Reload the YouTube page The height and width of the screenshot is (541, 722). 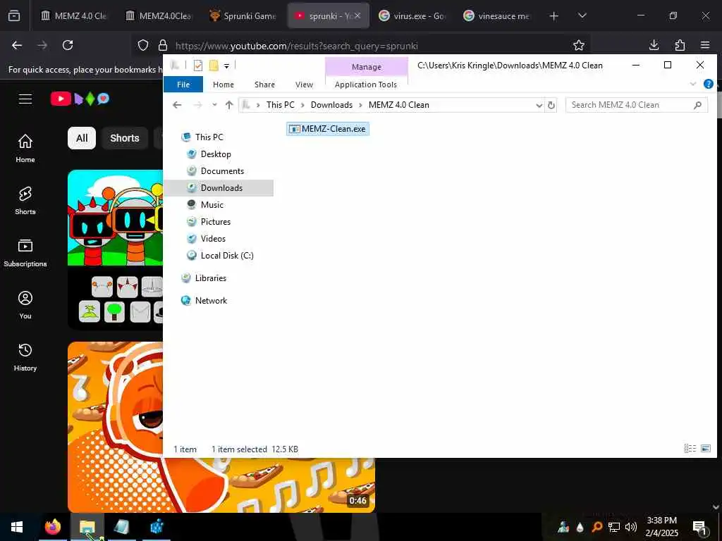point(68,45)
